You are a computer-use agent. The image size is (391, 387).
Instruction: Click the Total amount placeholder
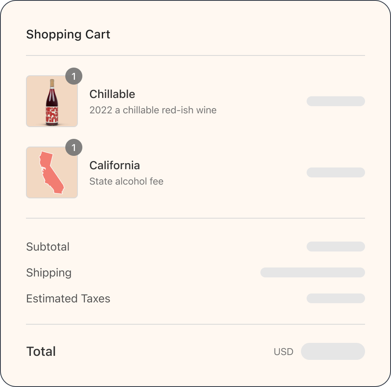point(333,351)
